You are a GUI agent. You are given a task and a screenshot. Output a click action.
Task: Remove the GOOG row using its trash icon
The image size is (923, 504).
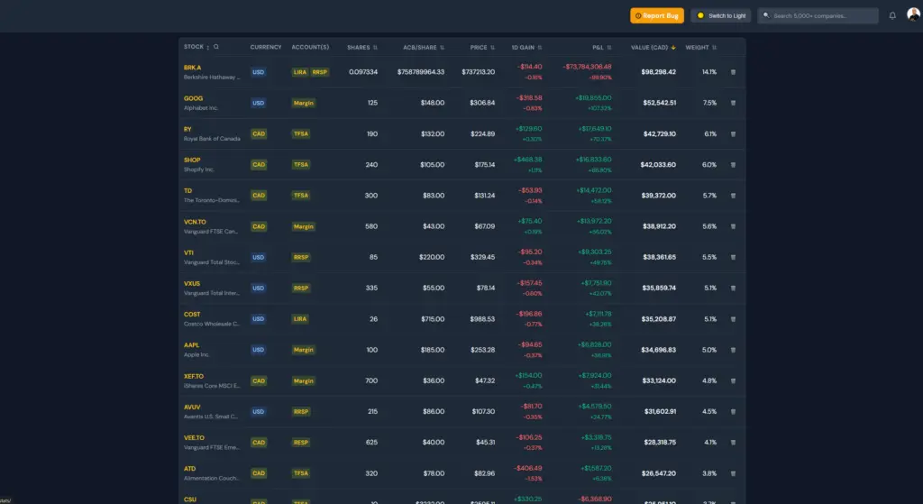click(733, 103)
